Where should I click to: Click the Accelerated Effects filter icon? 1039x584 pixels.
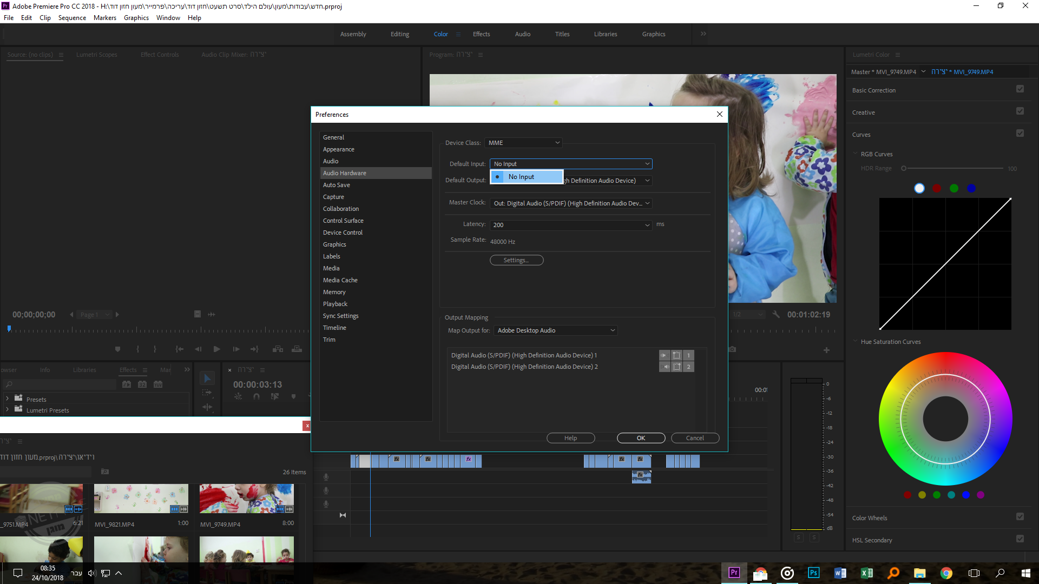(127, 384)
